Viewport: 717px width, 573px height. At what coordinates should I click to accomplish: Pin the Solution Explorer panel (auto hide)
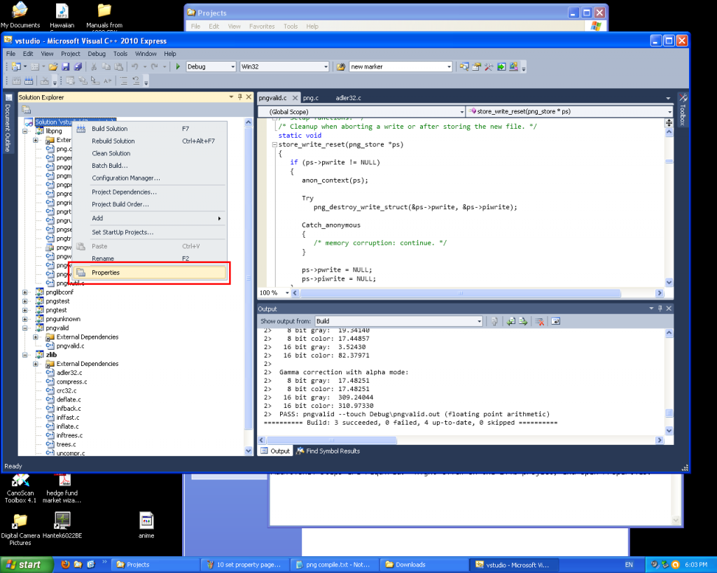point(239,97)
